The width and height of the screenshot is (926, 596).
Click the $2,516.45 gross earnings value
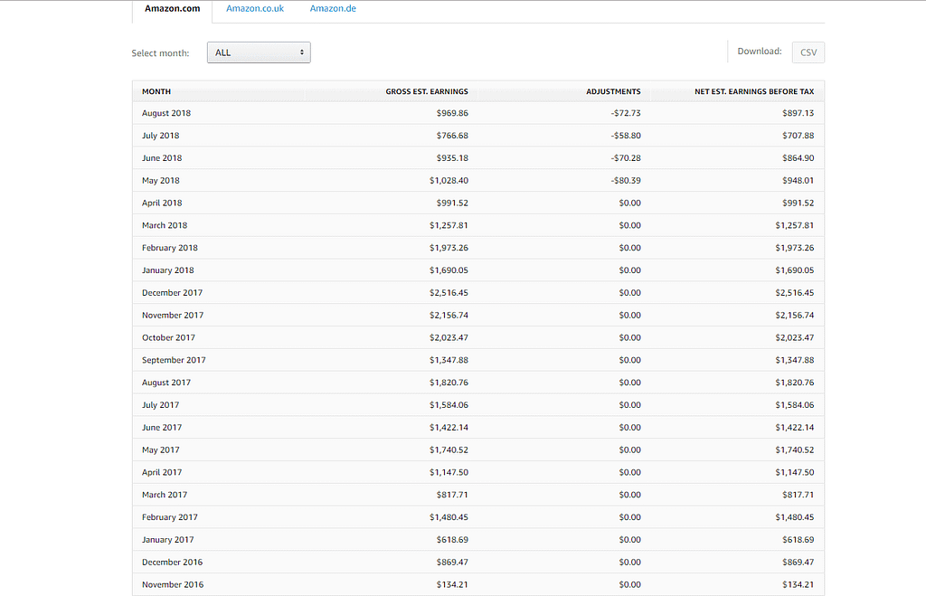pyautogui.click(x=449, y=293)
